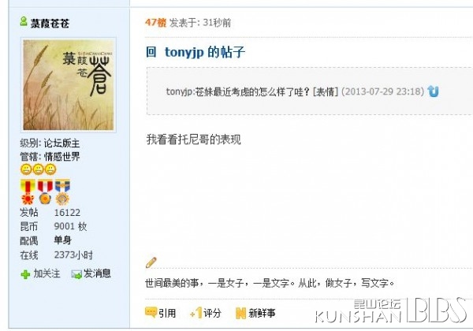This screenshot has width=473, height=331.
Task: Open the 藻葭苍苍 avatar image
Action: 69,85
